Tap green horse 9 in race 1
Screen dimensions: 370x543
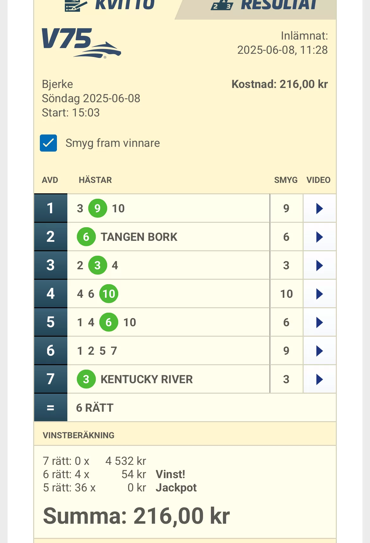(x=97, y=209)
